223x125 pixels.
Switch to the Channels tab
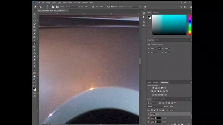pyautogui.click(x=156, y=99)
